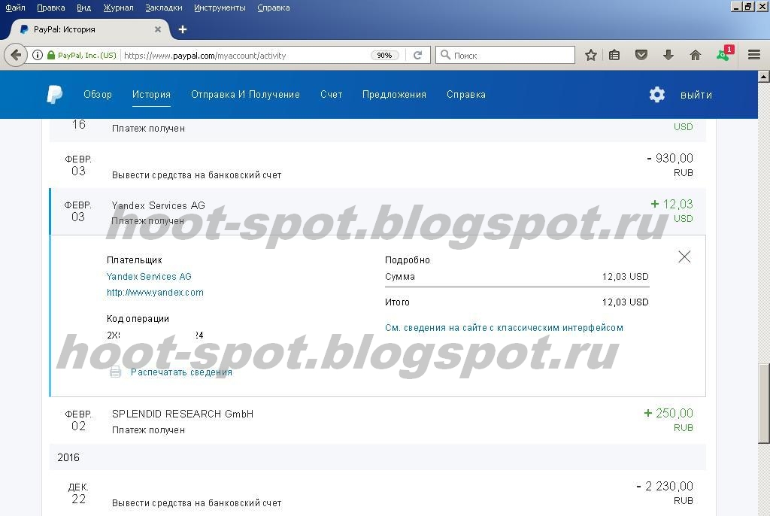The image size is (770, 516).
Task: Go back with the browser back arrow
Action: [x=16, y=55]
